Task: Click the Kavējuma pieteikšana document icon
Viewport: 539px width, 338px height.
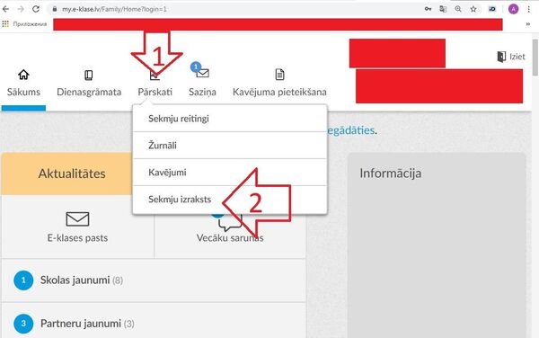Action: coord(279,75)
